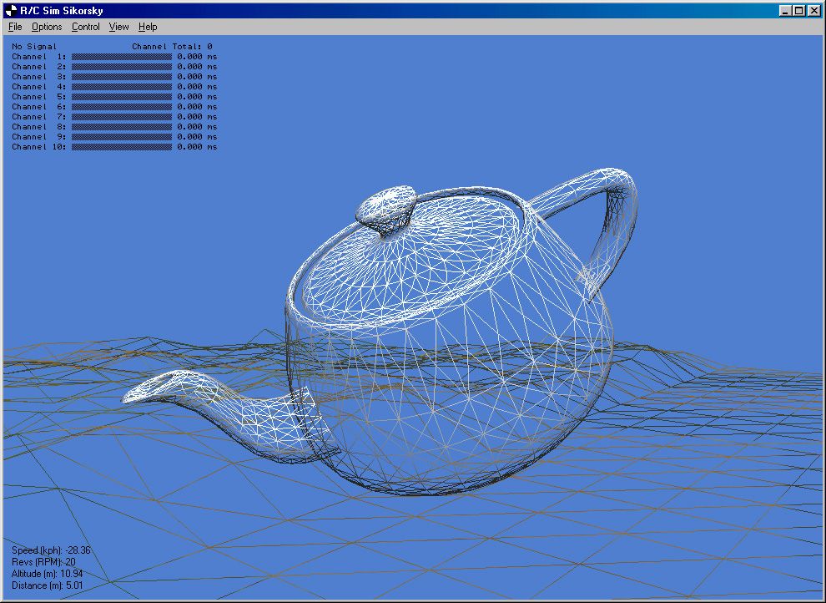The width and height of the screenshot is (826, 603).
Task: Open the Options menu
Action: [46, 26]
